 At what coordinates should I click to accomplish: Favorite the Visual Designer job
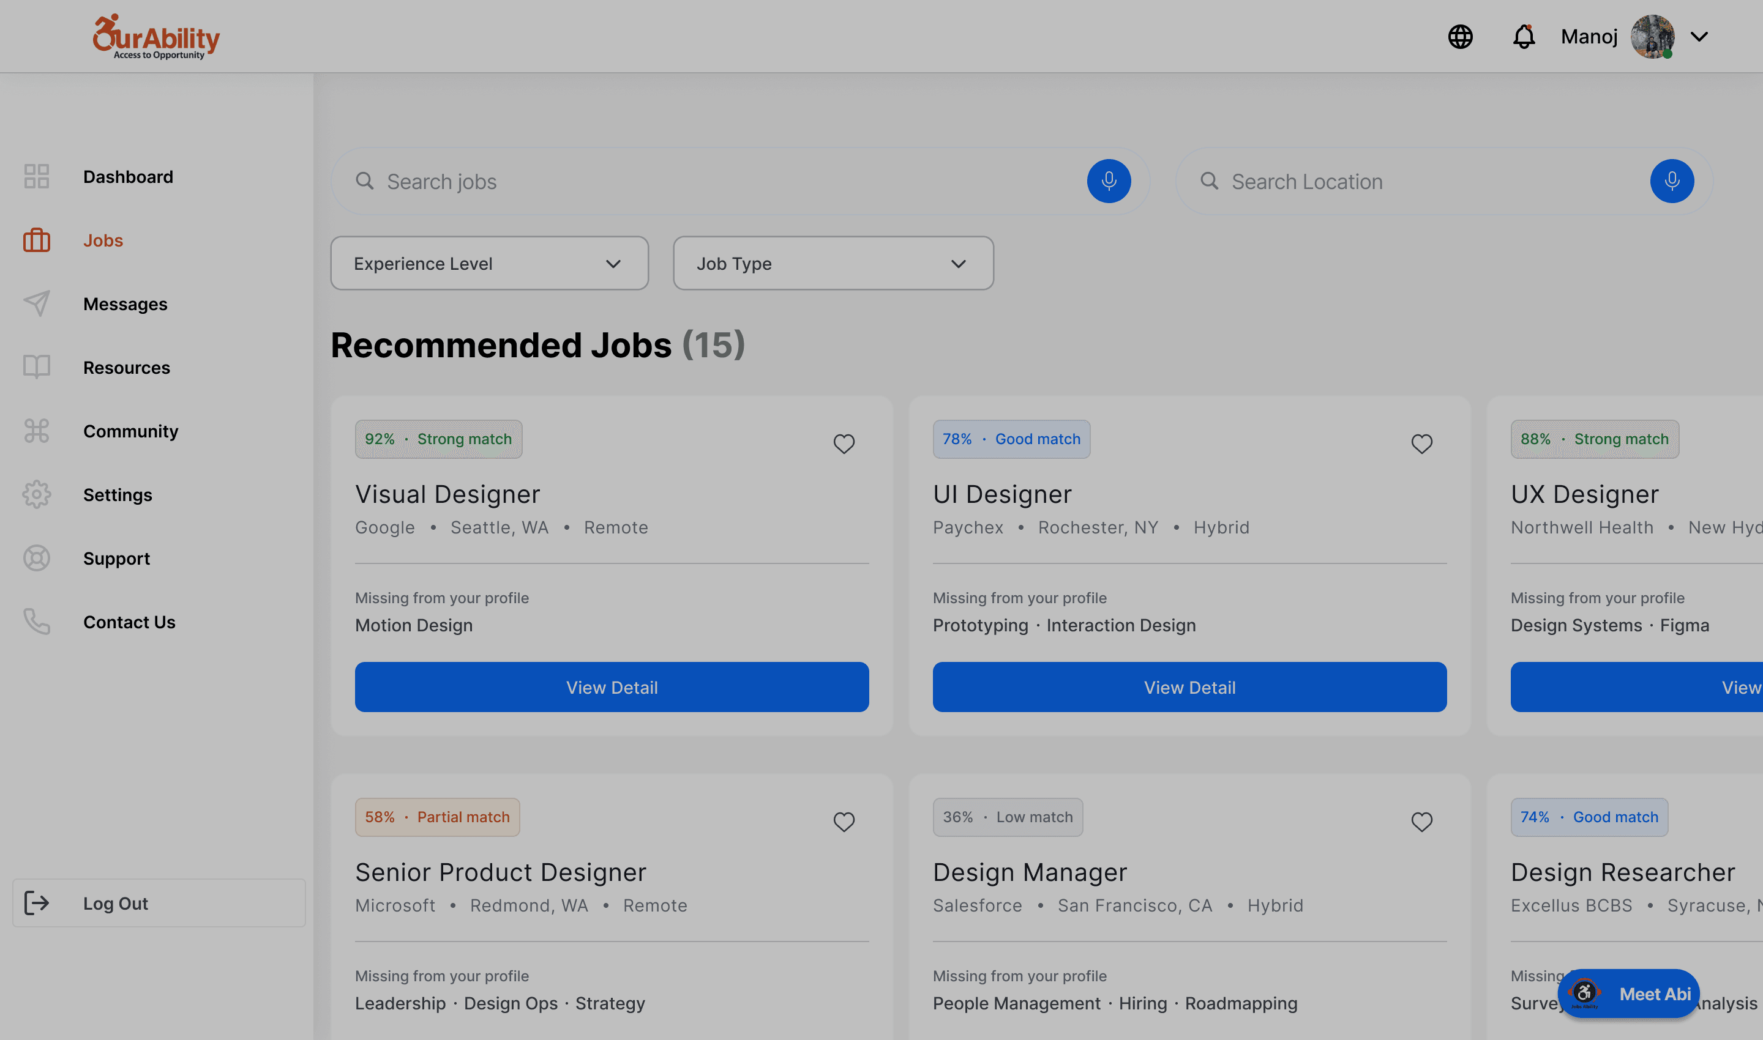pyautogui.click(x=844, y=444)
